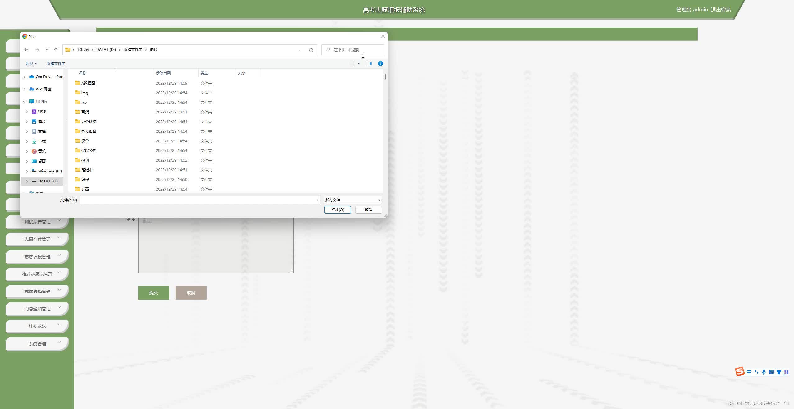Select the 保险公司 folder
The width and height of the screenshot is (794, 409).
pos(86,150)
